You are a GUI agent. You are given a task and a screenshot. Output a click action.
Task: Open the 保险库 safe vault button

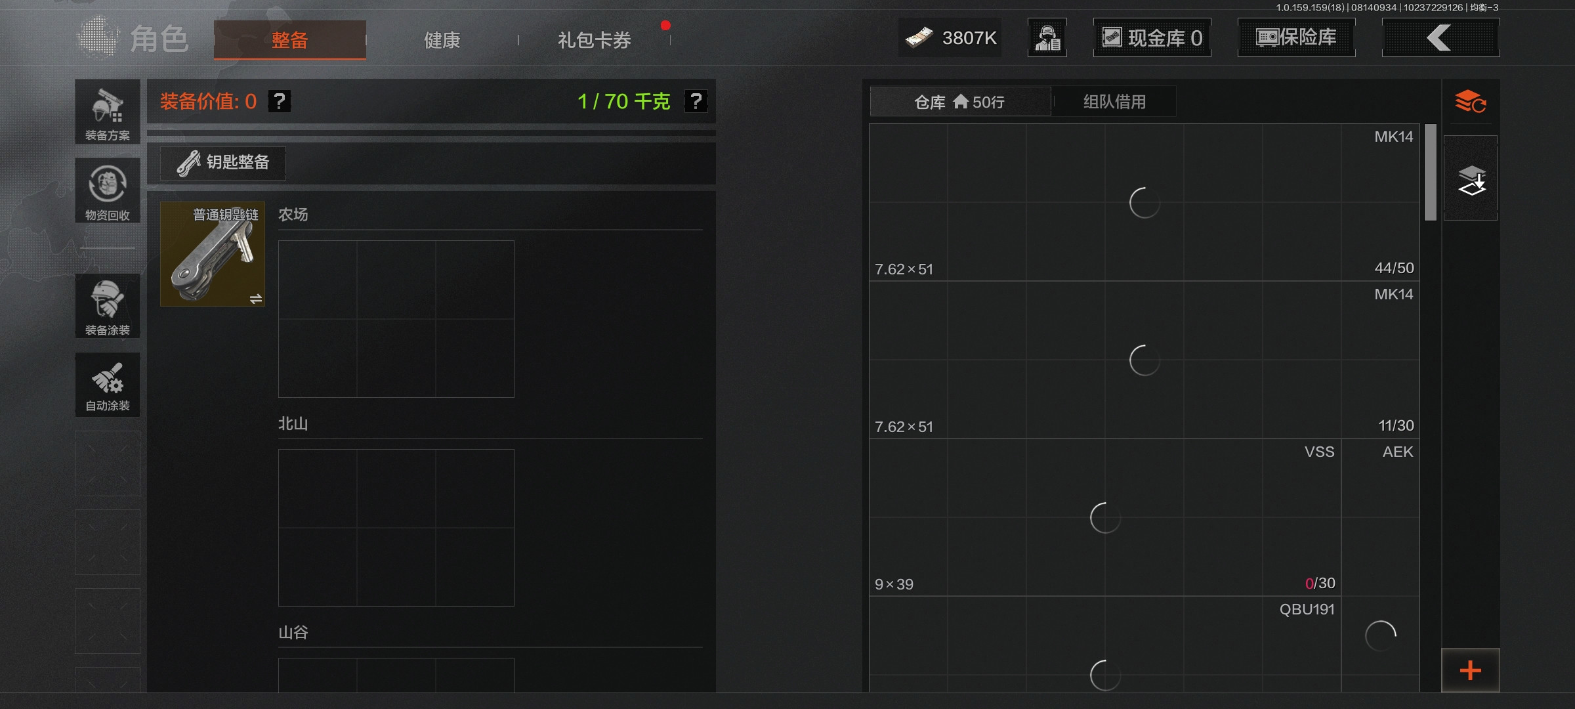pos(1296,37)
